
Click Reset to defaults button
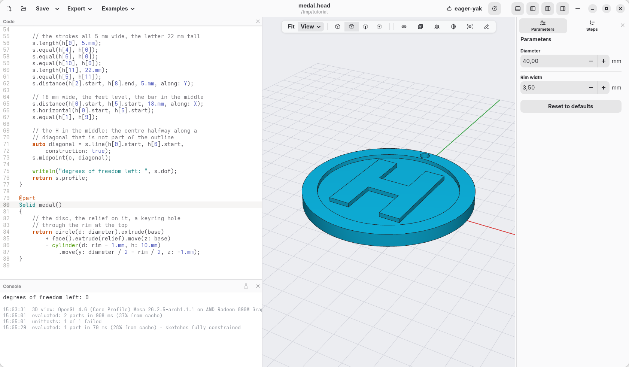pos(571,106)
